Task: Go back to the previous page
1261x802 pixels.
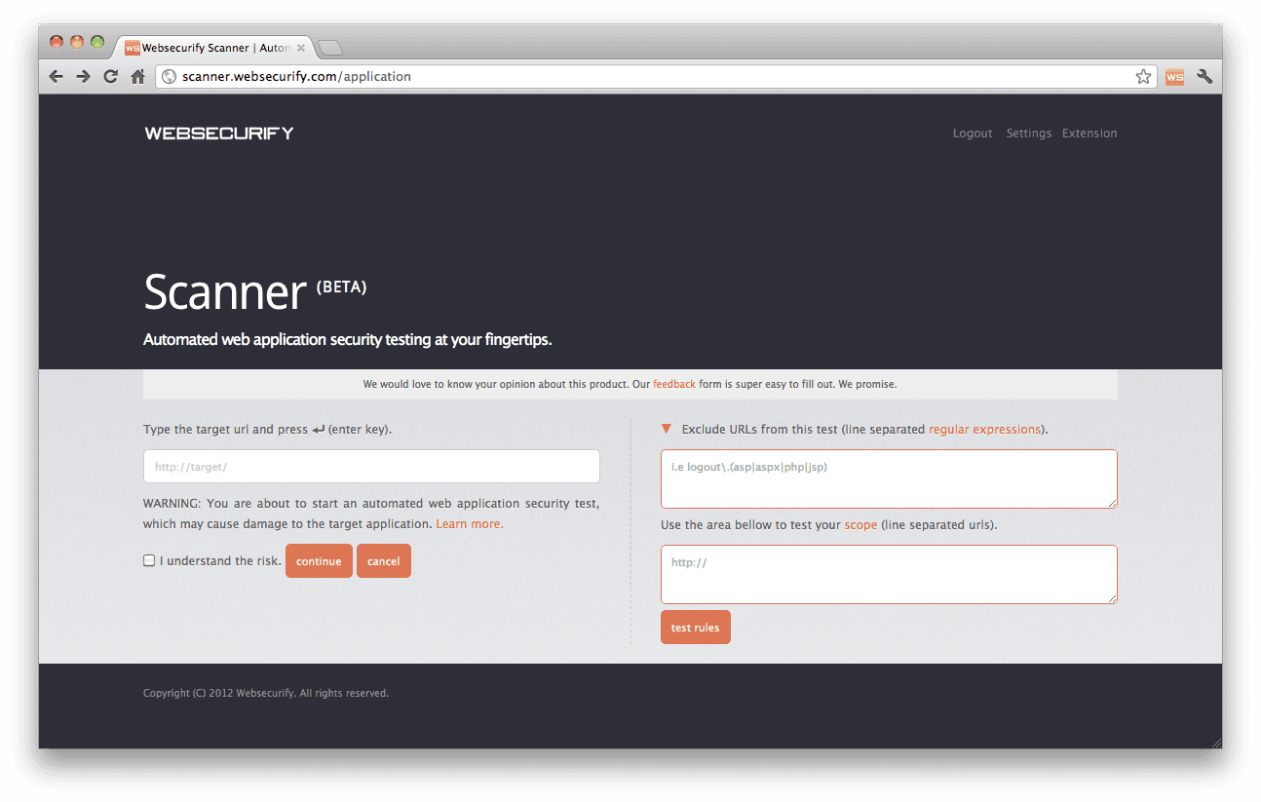Action: (x=57, y=76)
